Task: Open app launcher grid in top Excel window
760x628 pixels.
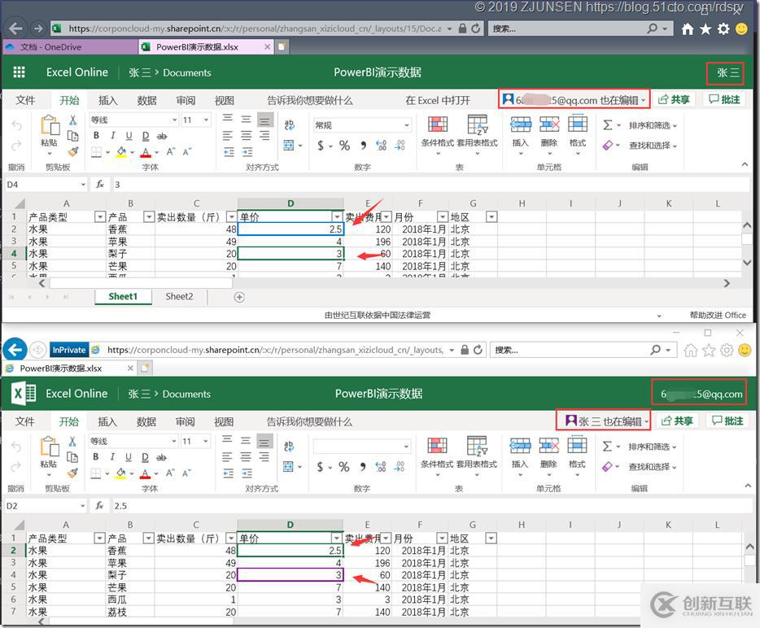Action: pyautogui.click(x=19, y=72)
